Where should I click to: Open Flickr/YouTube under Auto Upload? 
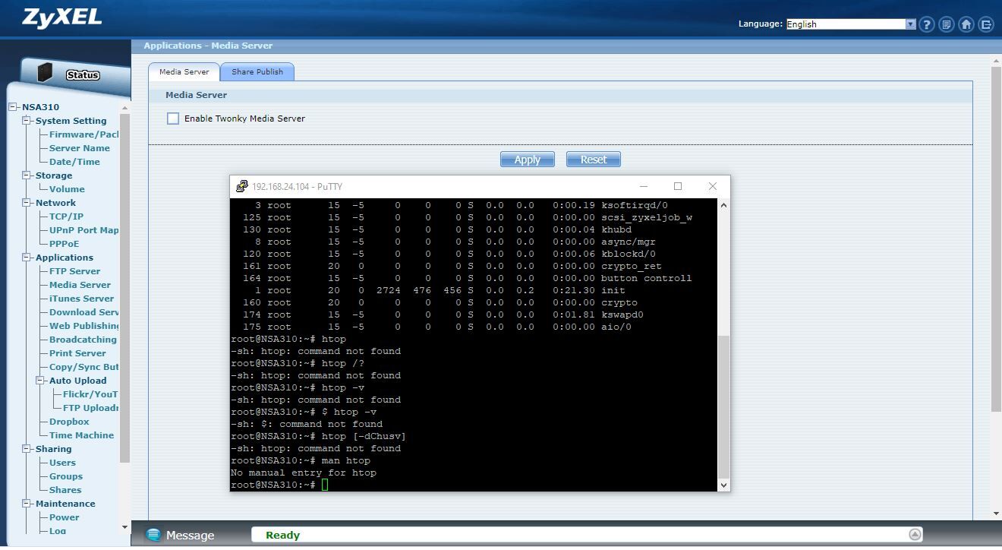click(90, 394)
